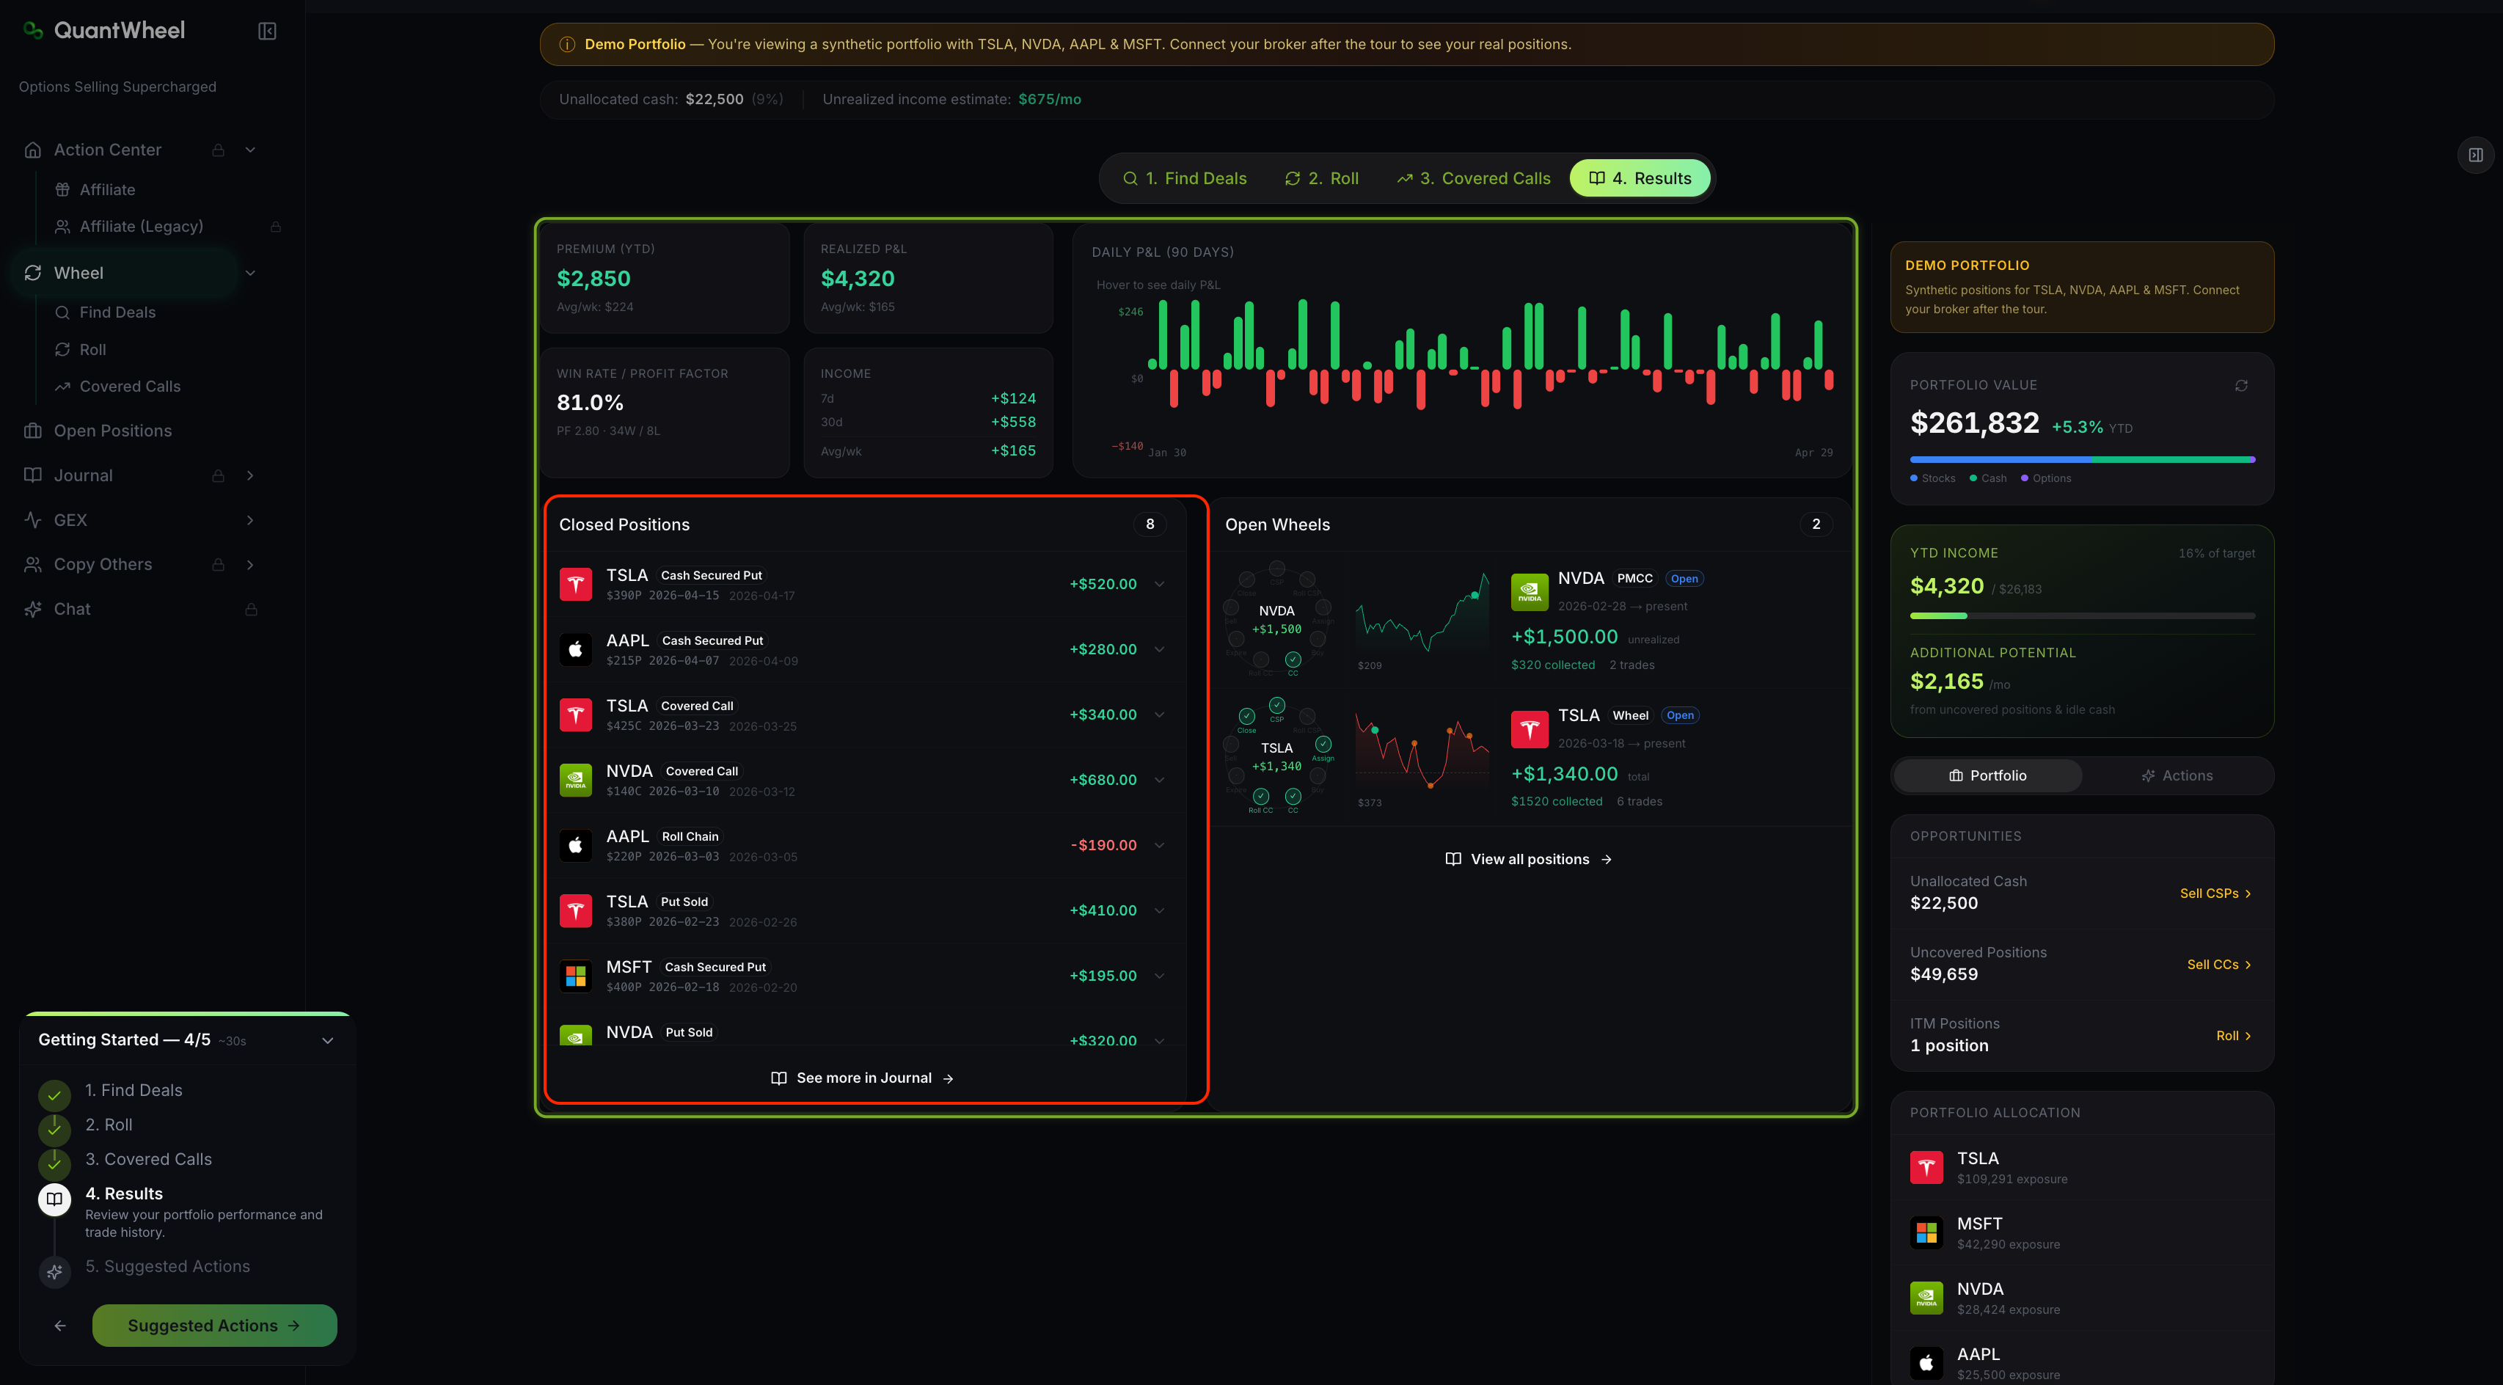The width and height of the screenshot is (2503, 1385).
Task: Click Sell CSPs for unallocated cash
Action: point(2215,894)
